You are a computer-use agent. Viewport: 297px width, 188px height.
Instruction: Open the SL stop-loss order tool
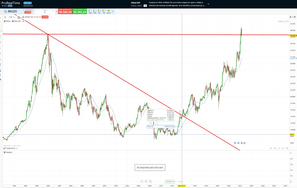click(x=99, y=11)
